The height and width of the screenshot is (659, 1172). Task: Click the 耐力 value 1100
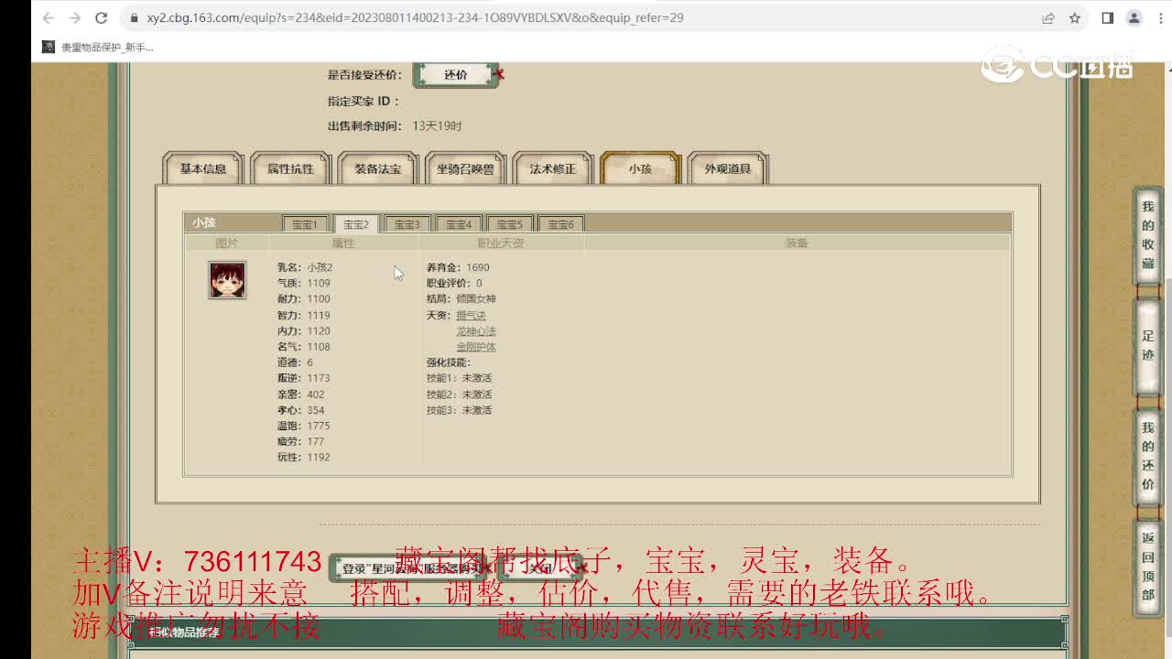[319, 299]
